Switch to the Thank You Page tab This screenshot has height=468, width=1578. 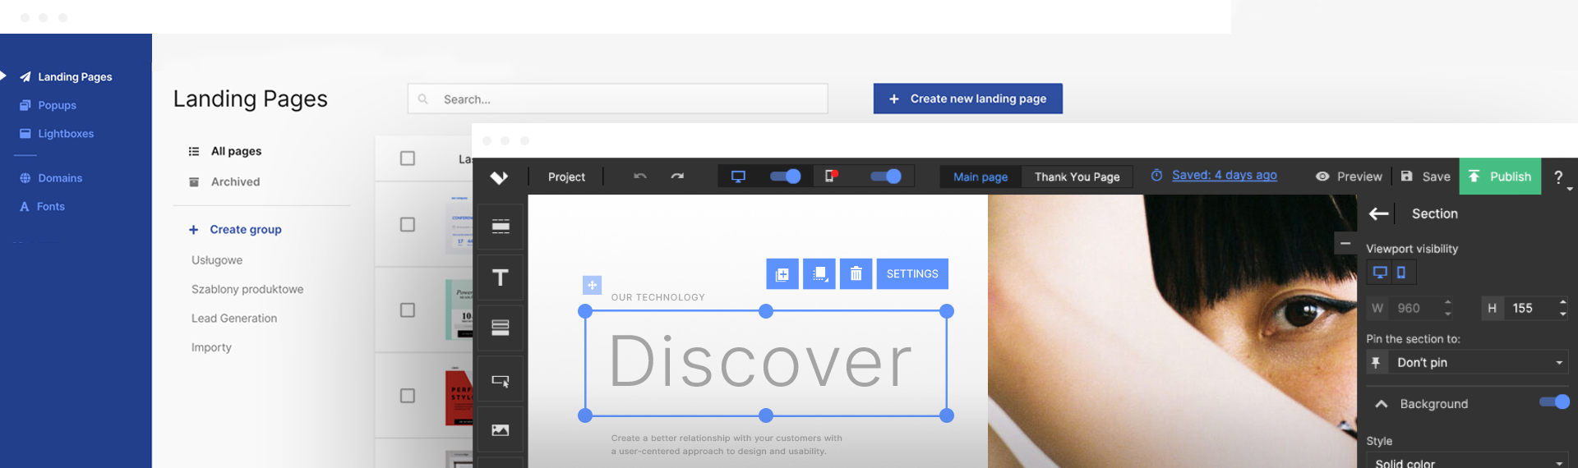[1077, 177]
